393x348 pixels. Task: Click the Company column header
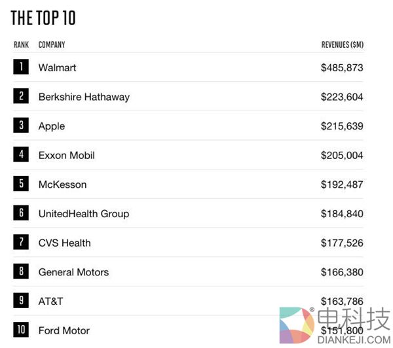point(52,45)
